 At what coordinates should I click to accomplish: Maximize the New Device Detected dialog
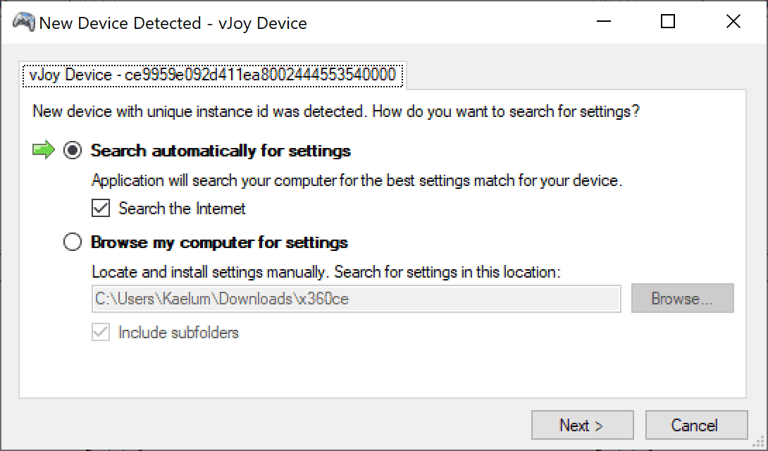[x=667, y=22]
